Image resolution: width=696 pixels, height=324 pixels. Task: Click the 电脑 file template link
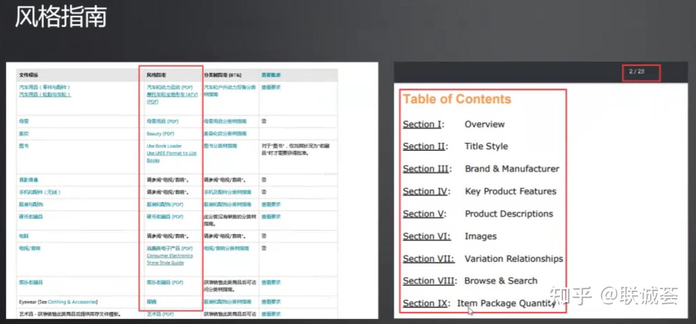(24, 236)
